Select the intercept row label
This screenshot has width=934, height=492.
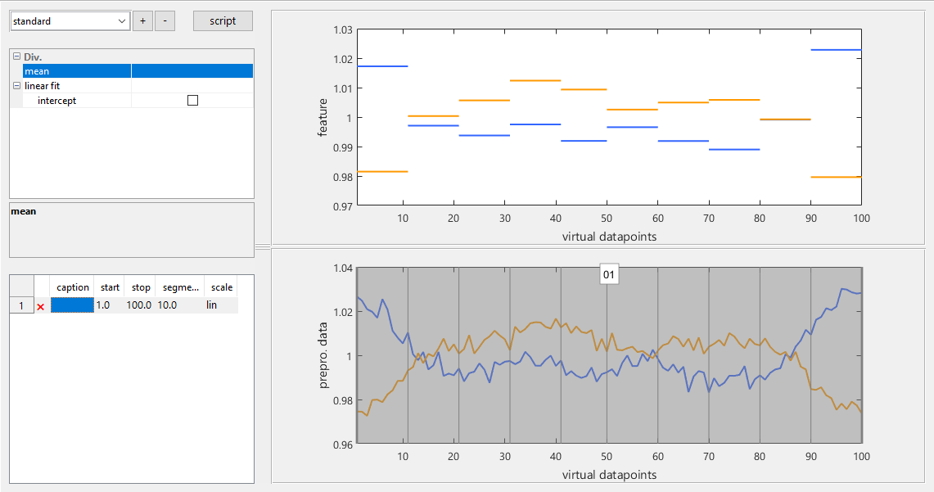[57, 101]
